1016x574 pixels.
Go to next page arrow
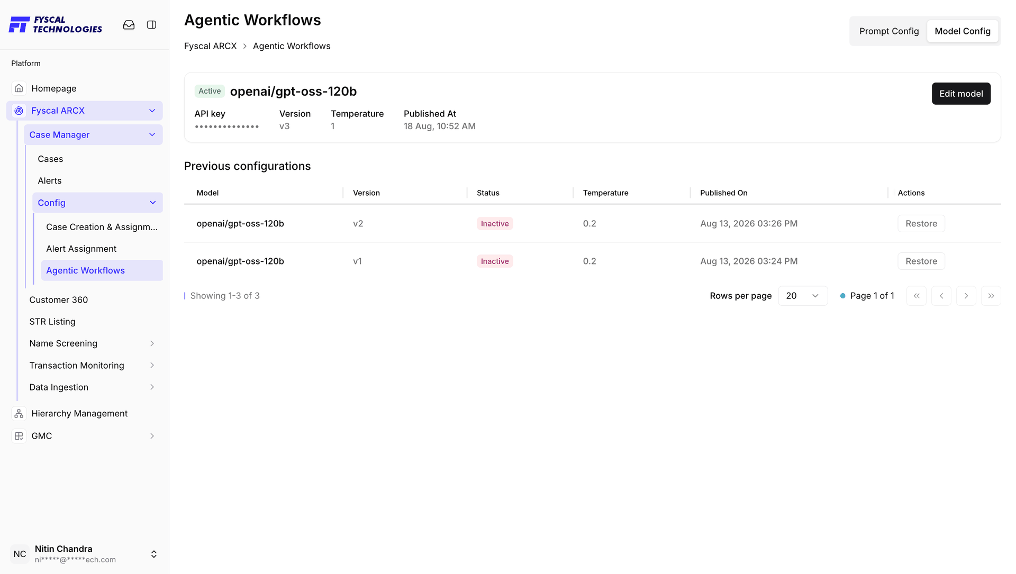pyautogui.click(x=966, y=296)
